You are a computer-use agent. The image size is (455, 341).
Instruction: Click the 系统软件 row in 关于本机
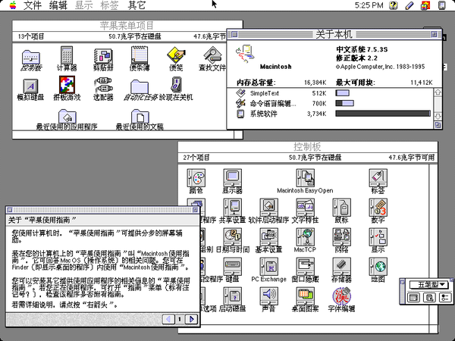330,114
